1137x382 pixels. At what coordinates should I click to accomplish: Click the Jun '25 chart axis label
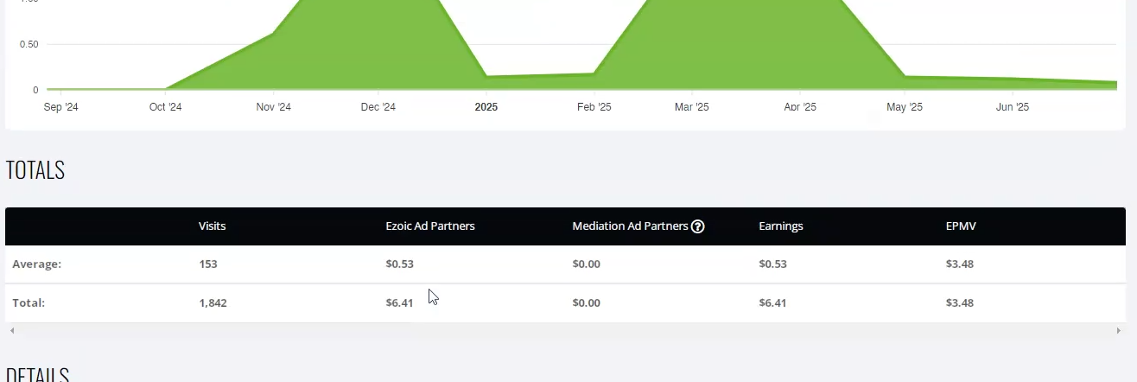click(x=1013, y=107)
